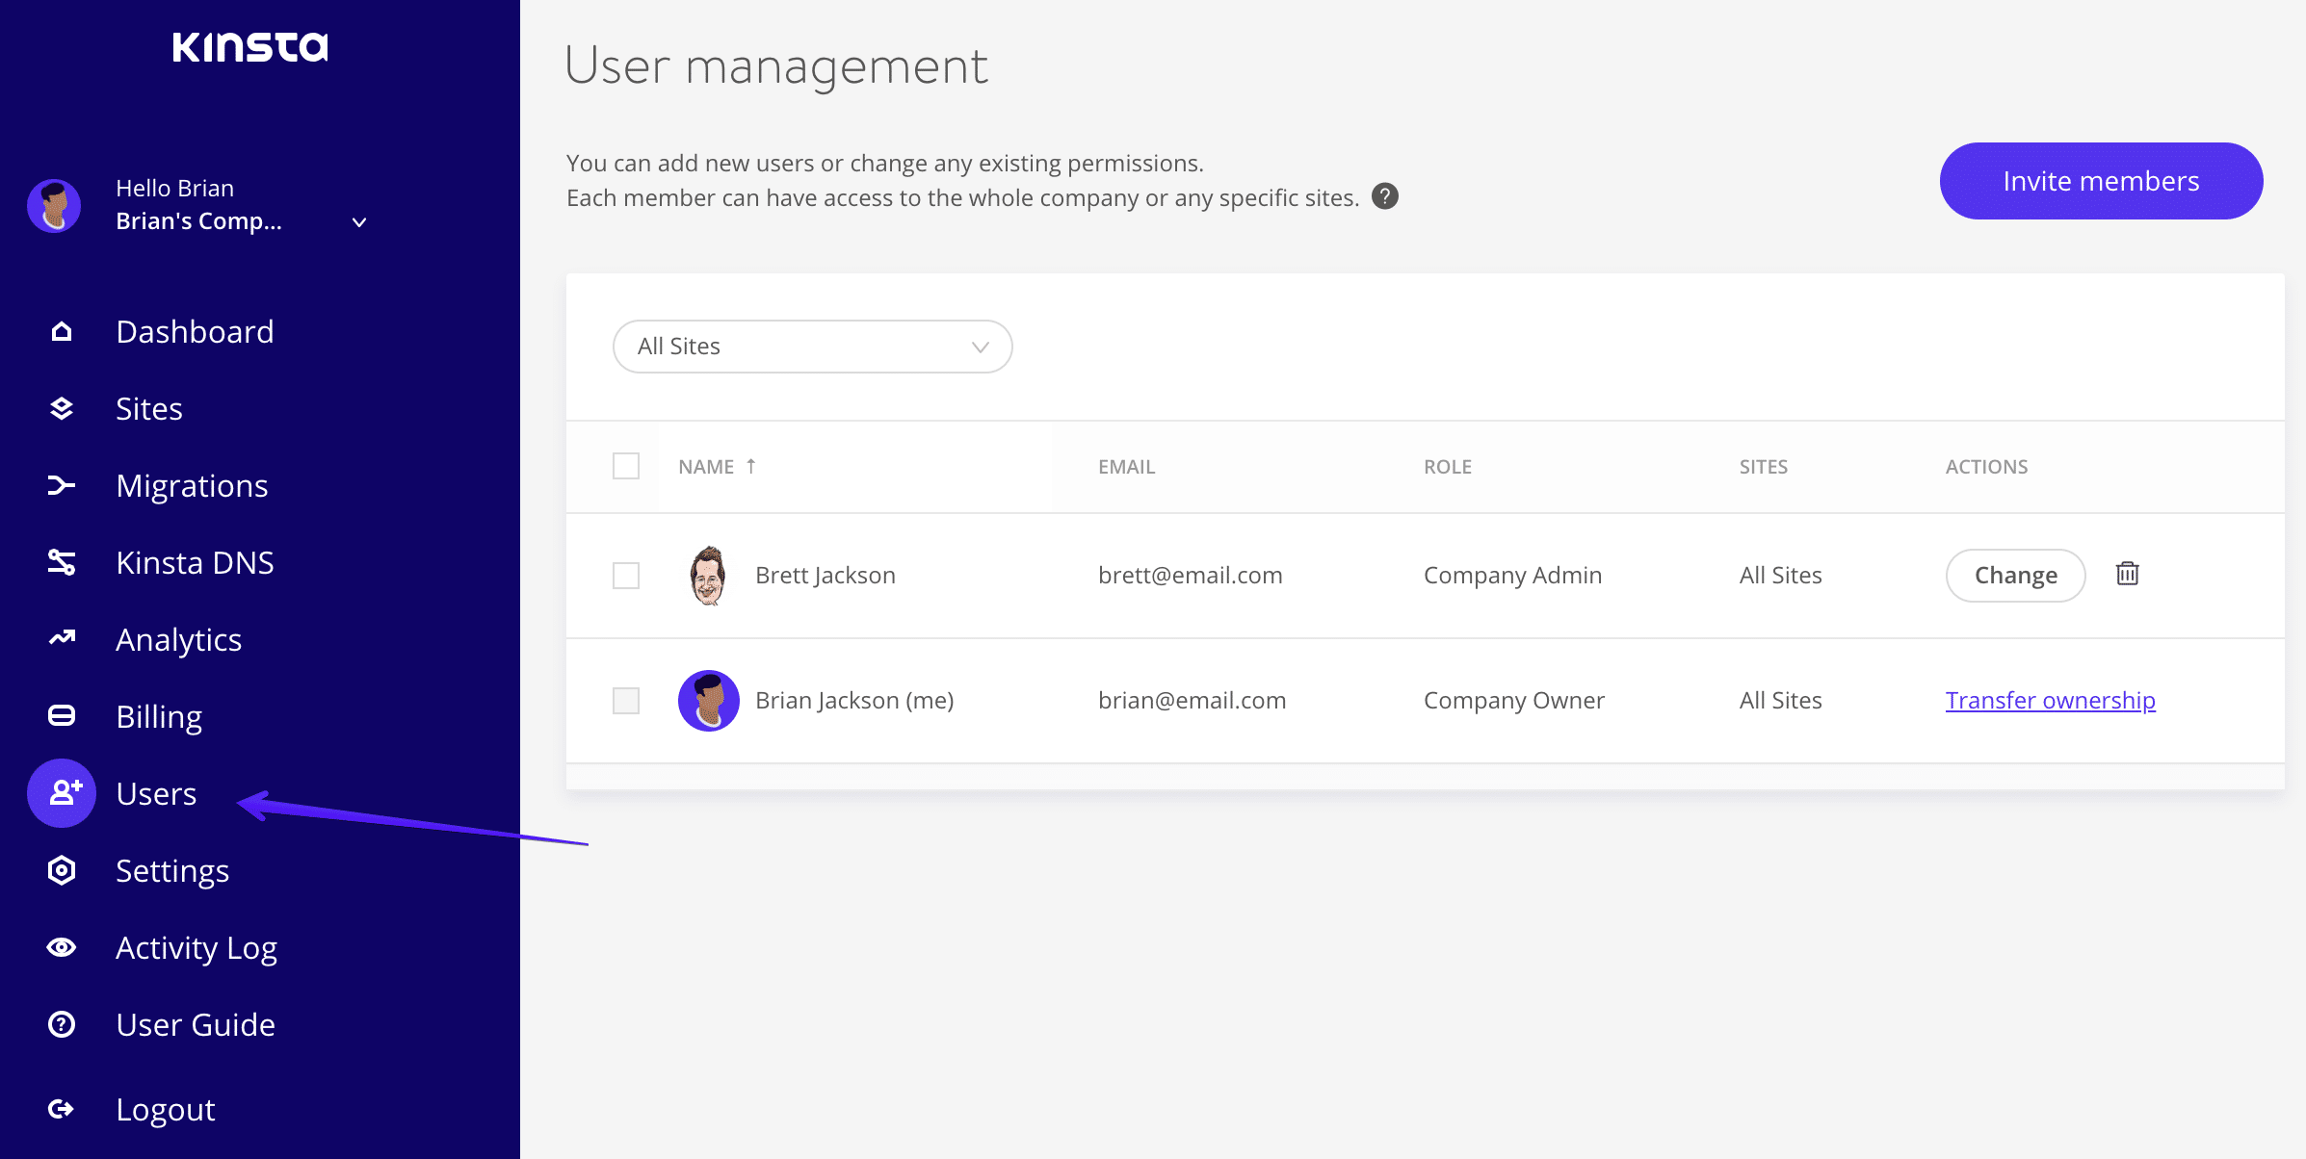Toggle the header row select-all checkbox
2306x1159 pixels.
[626, 466]
